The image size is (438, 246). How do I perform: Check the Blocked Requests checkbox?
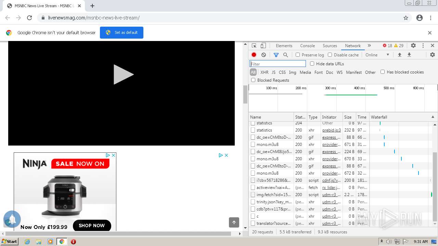point(253,80)
